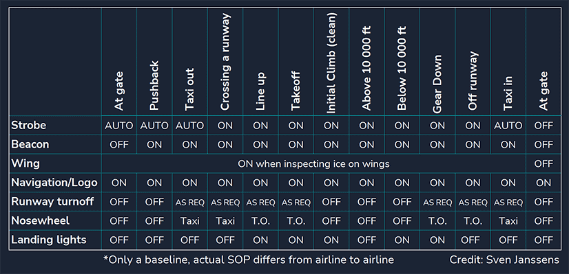Viewport: 569px width, 274px height.
Task: Click the baseline SOP disclaimer footnote
Action: click(249, 260)
